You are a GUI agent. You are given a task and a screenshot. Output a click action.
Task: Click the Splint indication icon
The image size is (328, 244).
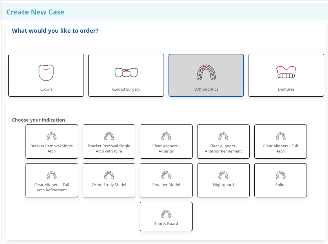click(x=280, y=175)
